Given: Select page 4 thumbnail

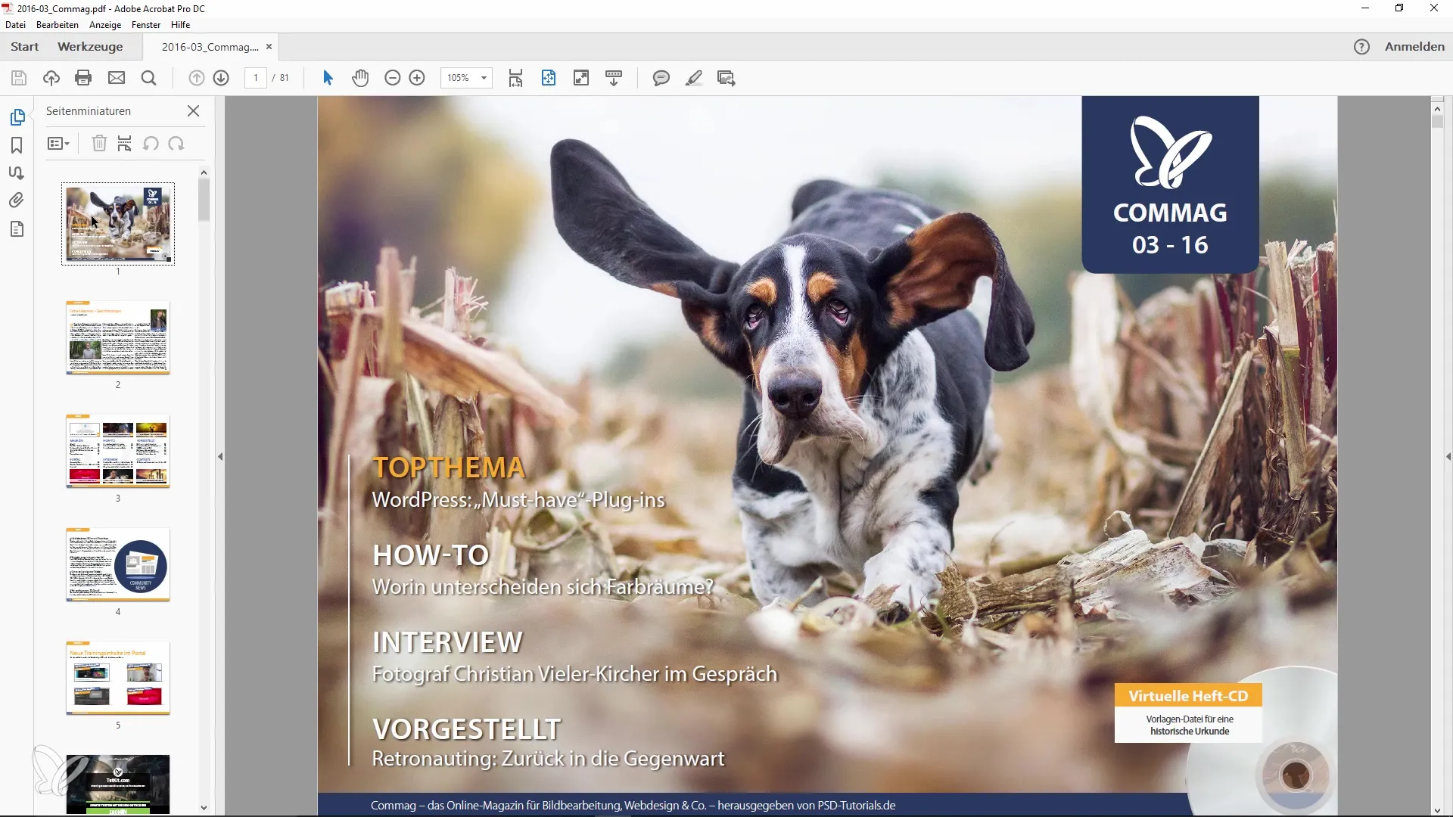Looking at the screenshot, I should (x=118, y=564).
